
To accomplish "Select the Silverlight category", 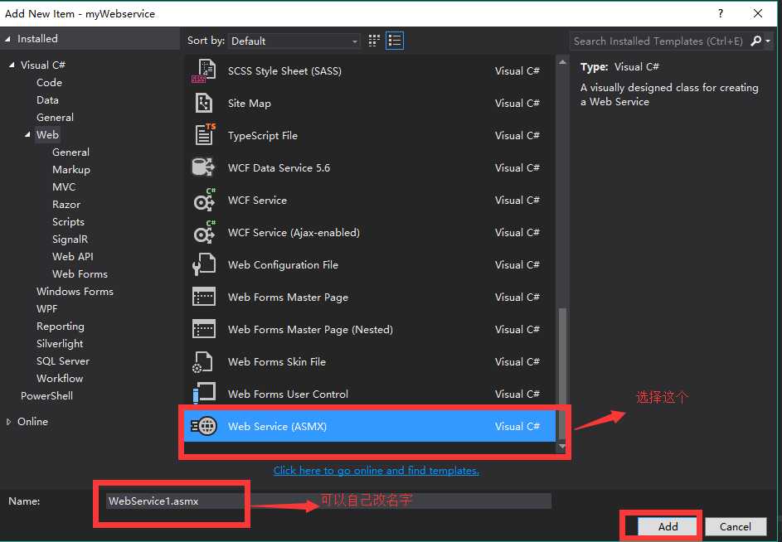I will click(60, 344).
